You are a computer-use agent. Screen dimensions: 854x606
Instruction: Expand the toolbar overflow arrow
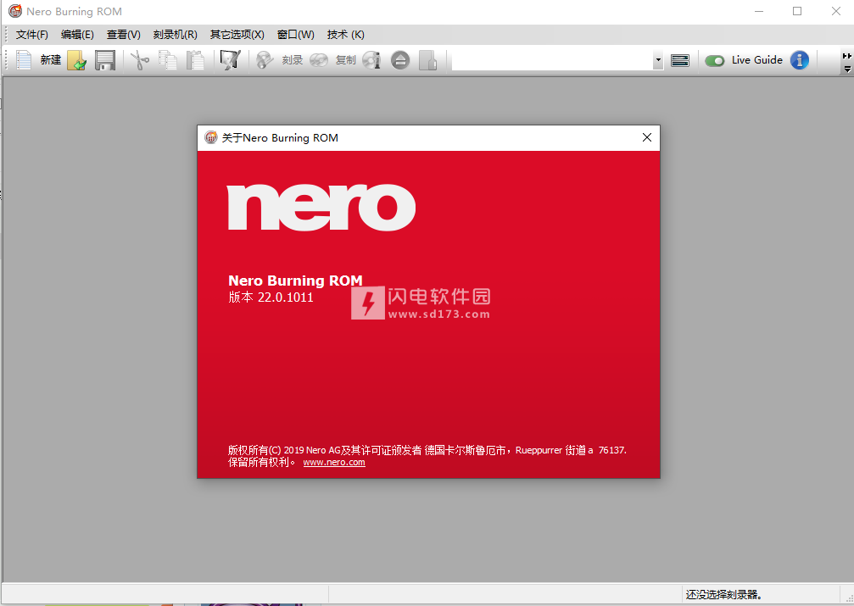click(x=847, y=69)
